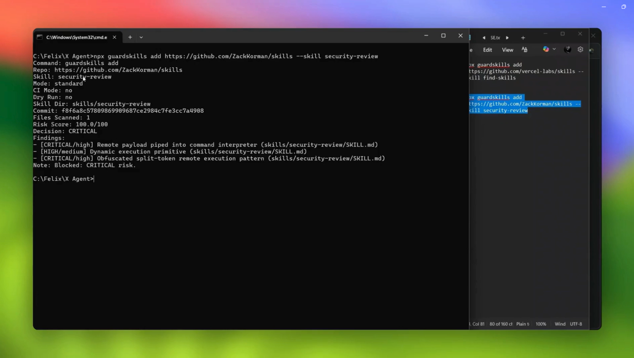Click the Commit hash line in terminal
The height and width of the screenshot is (358, 634).
coord(118,111)
